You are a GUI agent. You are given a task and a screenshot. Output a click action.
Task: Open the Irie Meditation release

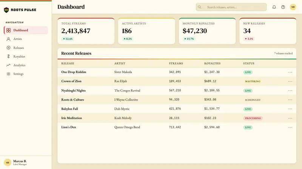[x=71, y=118]
